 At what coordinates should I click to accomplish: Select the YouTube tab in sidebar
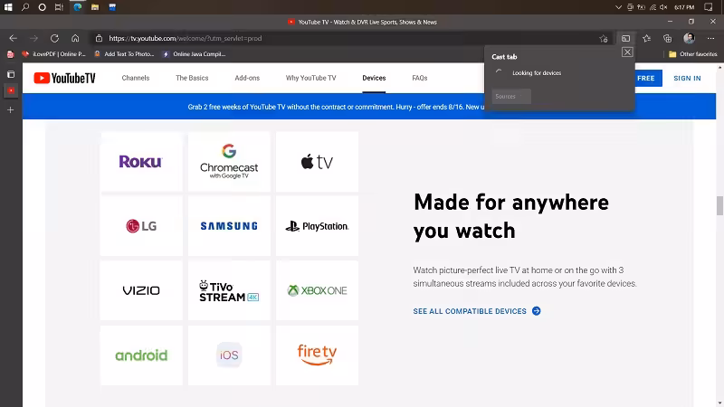(11, 90)
